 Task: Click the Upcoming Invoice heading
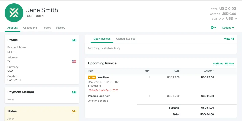(x=102, y=63)
